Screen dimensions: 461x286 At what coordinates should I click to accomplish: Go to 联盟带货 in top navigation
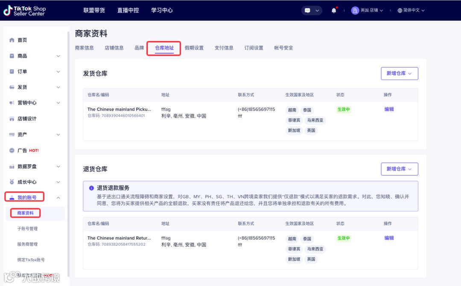94,10
